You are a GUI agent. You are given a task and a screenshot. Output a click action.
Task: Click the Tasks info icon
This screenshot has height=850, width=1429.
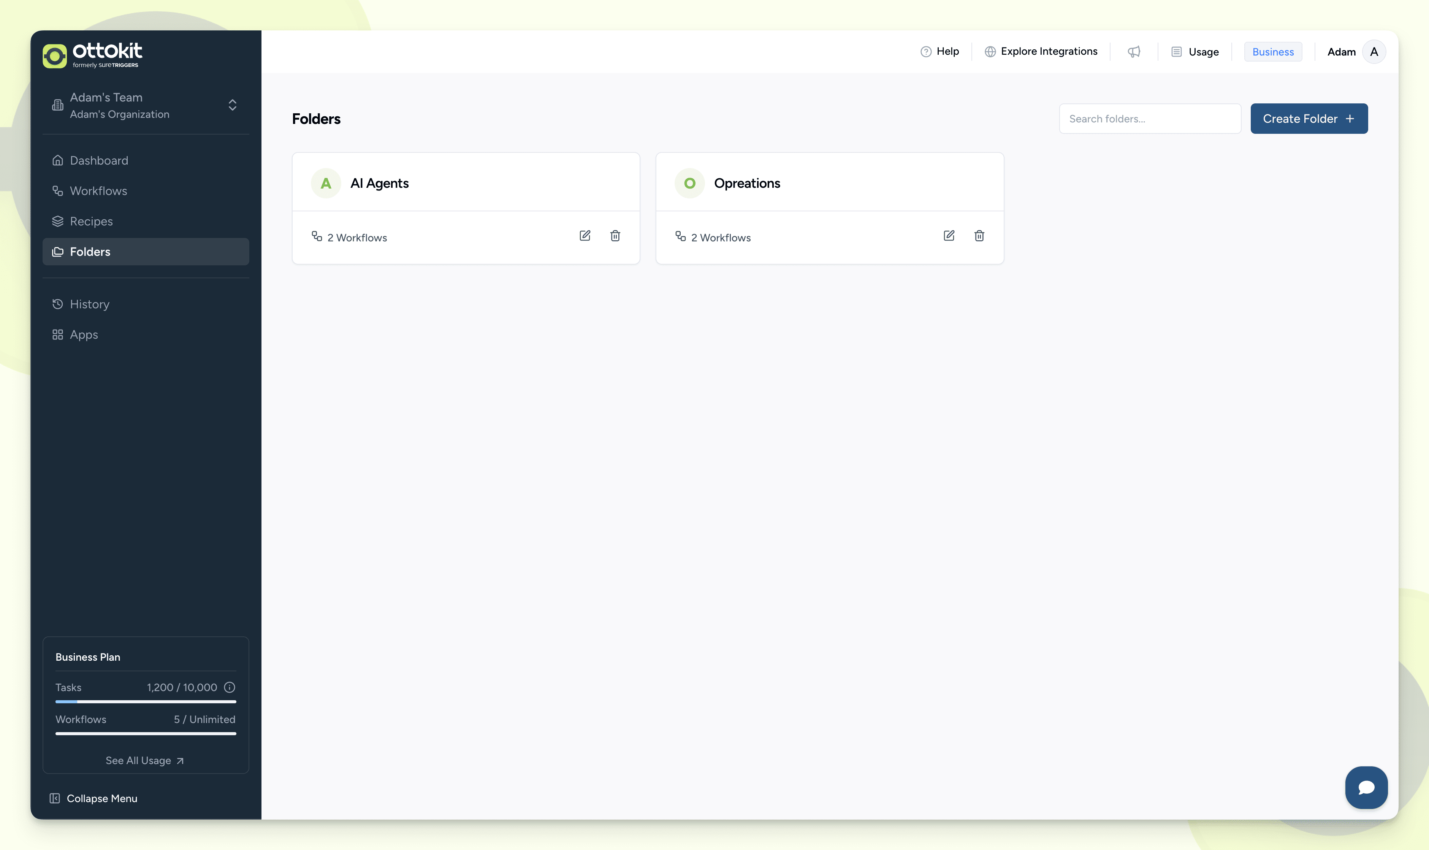click(230, 687)
